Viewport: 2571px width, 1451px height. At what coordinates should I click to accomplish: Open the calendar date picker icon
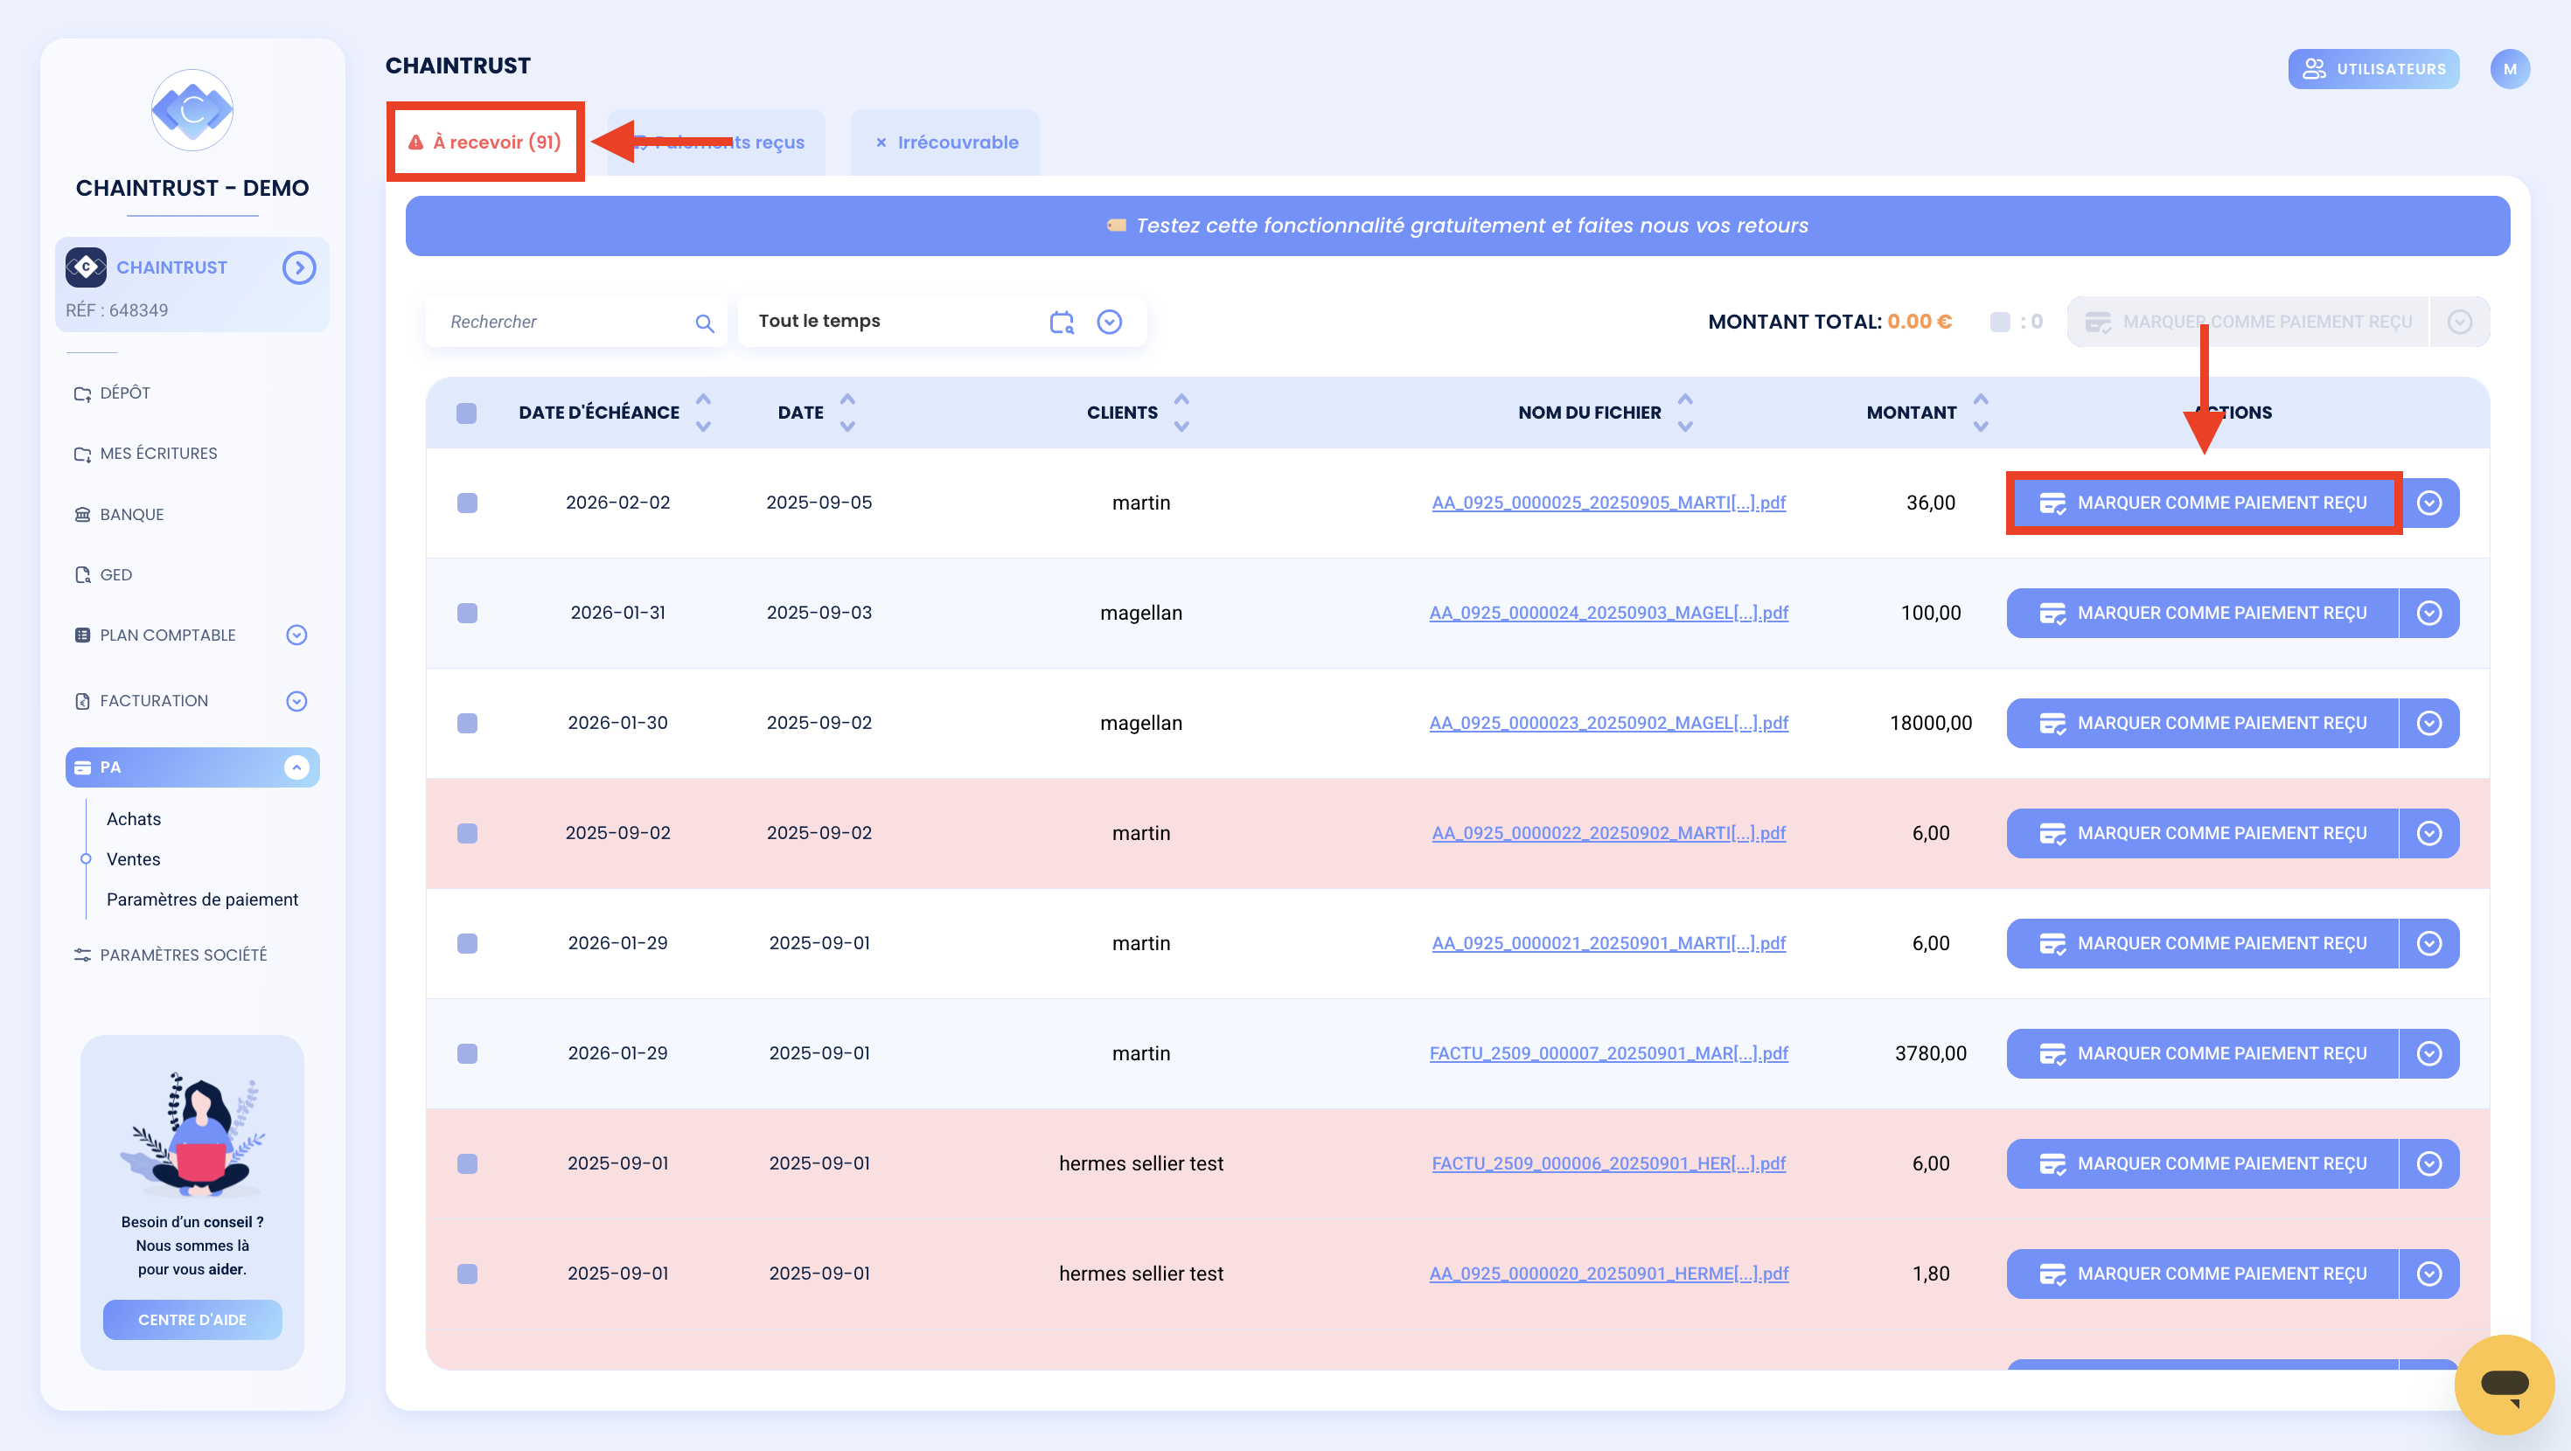point(1061,322)
